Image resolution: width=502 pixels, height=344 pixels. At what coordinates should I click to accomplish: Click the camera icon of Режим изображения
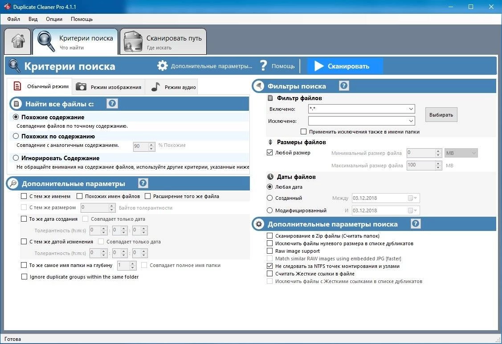click(x=81, y=87)
